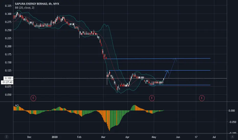238x140 pixels.
Task: Click the 0.075 price axis label
Action: point(8,87)
